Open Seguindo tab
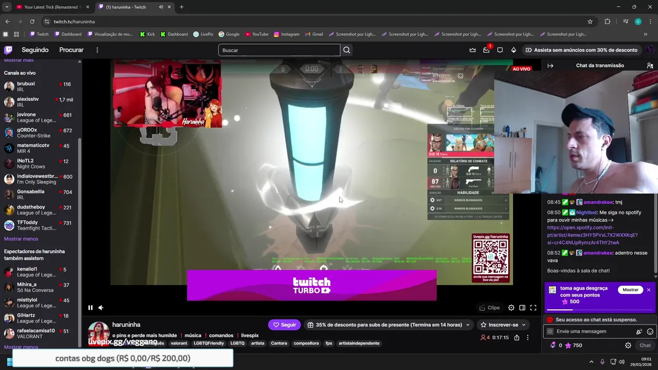 point(35,50)
